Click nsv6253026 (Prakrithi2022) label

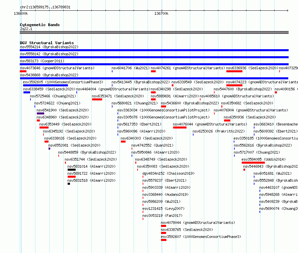pos(219,131)
